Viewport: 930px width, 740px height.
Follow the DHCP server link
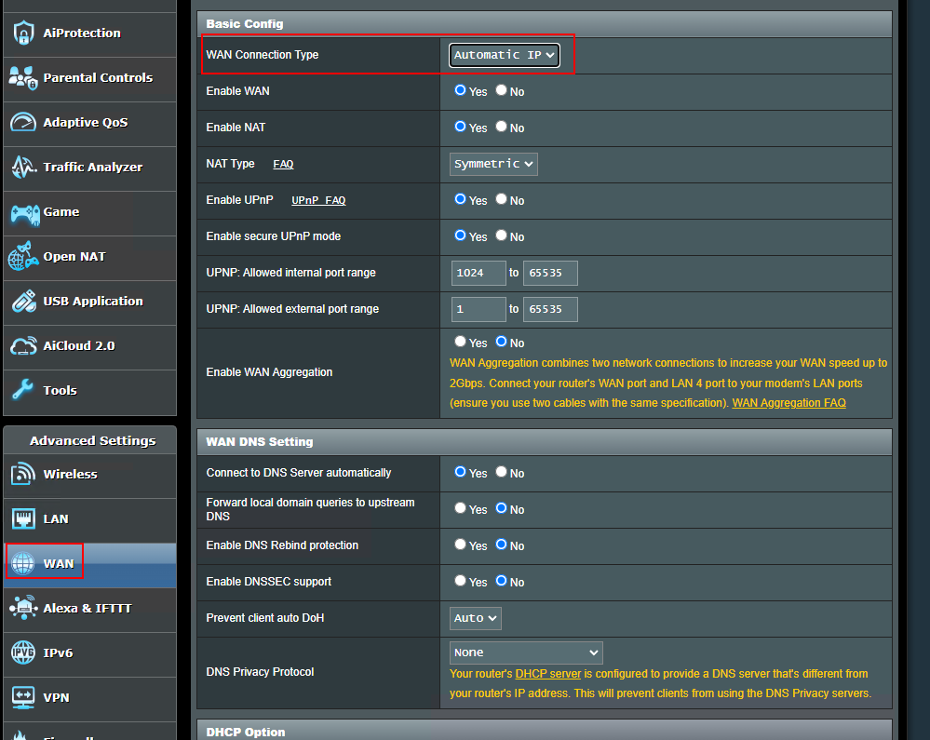coord(548,674)
